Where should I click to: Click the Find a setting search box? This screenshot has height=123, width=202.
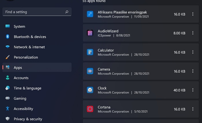pos(37,12)
